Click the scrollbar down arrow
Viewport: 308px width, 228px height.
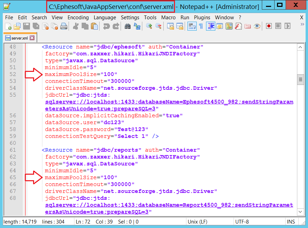300,212
